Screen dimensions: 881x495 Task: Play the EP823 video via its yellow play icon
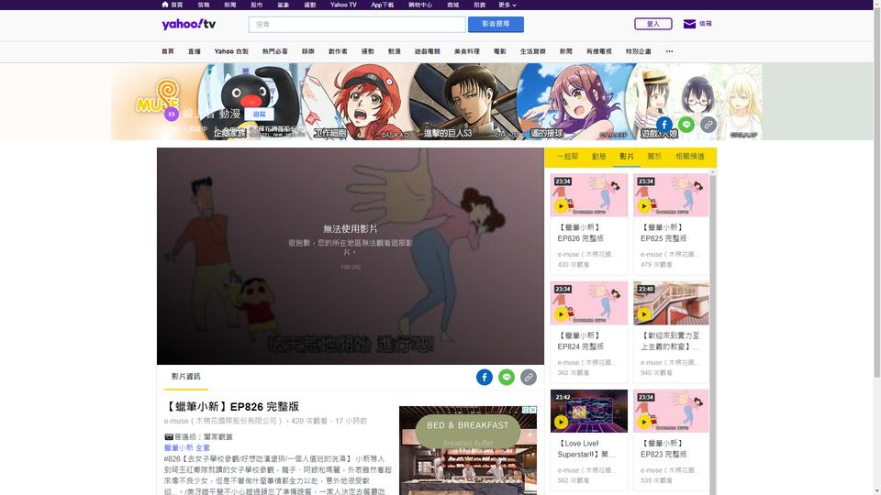point(644,422)
